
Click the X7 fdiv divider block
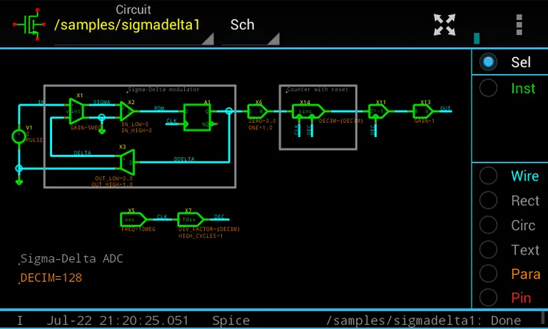(190, 219)
